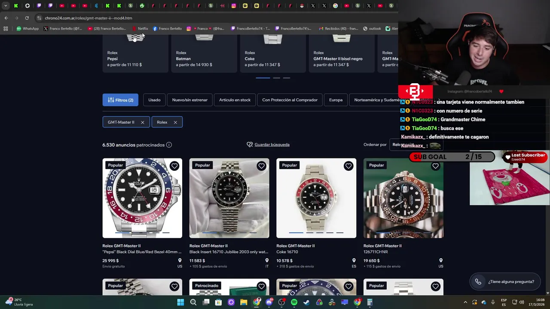Click the taskbar microphone tray icon
Viewport: 550px width, 309px height.
[493, 302]
